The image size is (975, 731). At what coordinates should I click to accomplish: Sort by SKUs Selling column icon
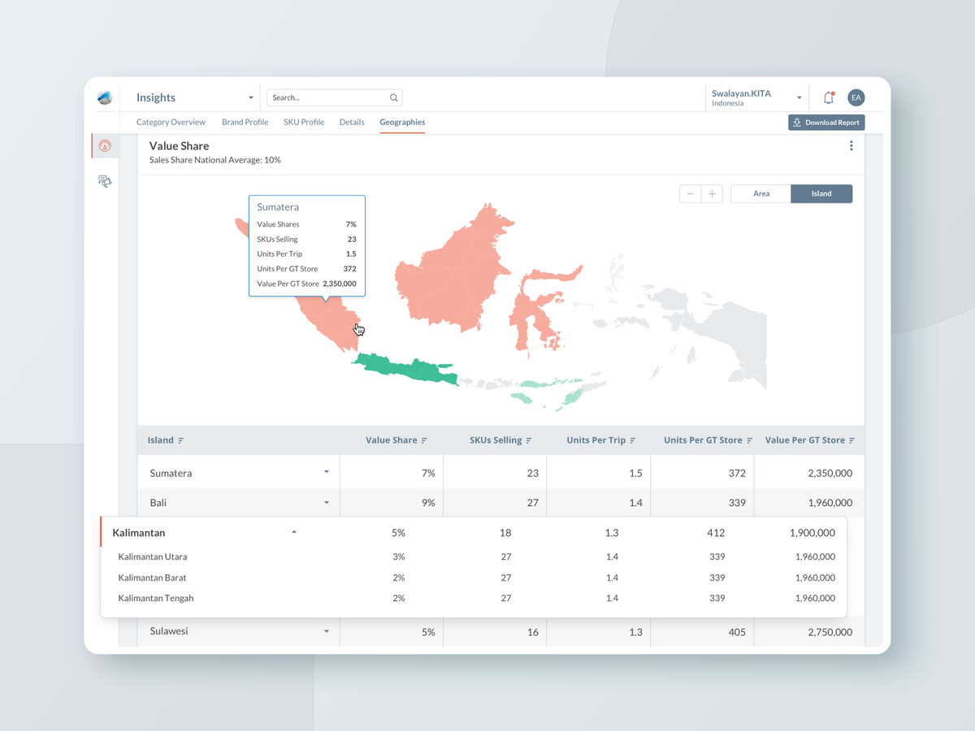pos(528,440)
